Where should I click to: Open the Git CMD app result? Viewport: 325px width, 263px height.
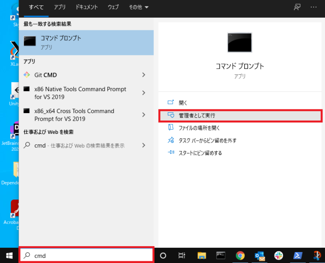(86, 75)
